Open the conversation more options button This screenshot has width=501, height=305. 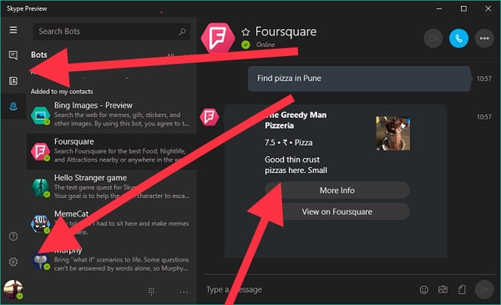point(484,38)
